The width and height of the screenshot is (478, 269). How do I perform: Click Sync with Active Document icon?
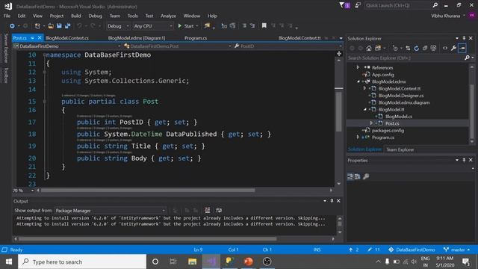pyautogui.click(x=408, y=48)
